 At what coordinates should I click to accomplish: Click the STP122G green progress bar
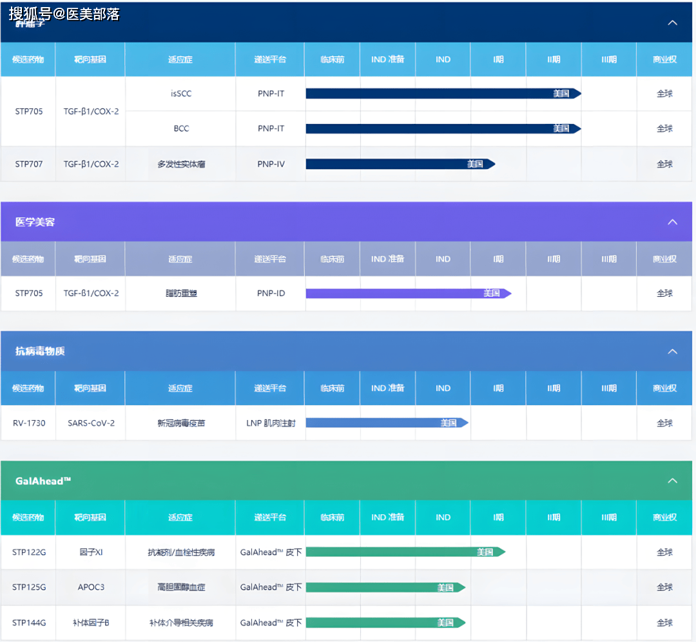(406, 552)
